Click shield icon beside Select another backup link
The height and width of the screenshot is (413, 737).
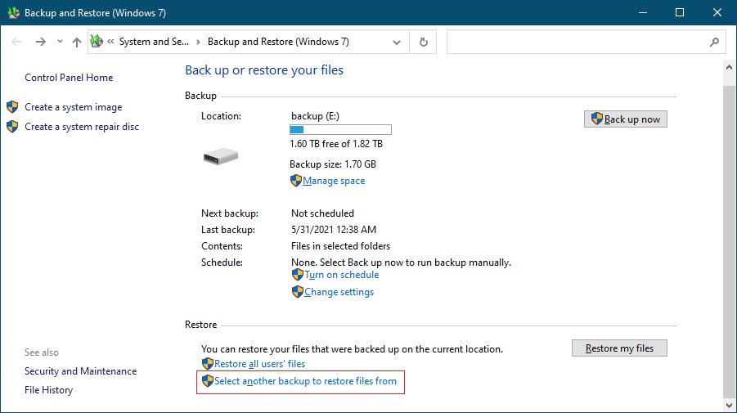coord(207,381)
